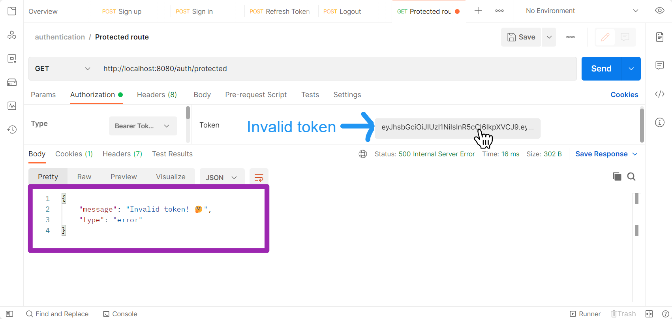Send the request
The image size is (672, 319).
(x=601, y=69)
